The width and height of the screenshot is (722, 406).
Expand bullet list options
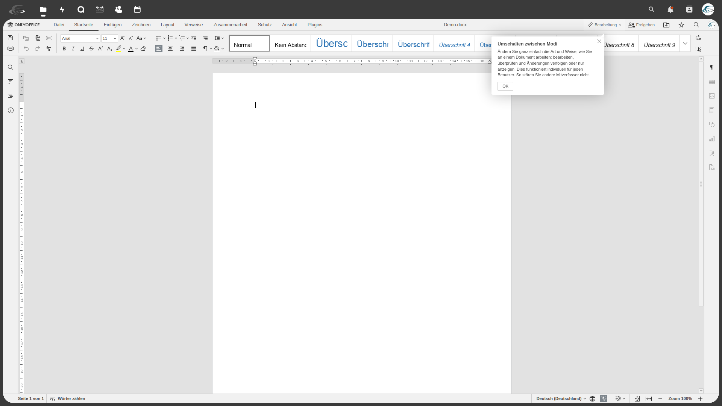pos(164,38)
